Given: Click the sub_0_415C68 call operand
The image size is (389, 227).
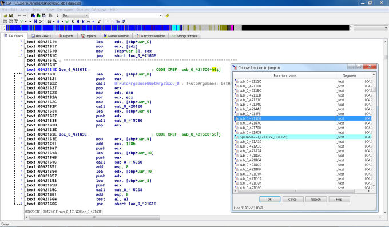Looking at the screenshot, I should coord(128,190).
